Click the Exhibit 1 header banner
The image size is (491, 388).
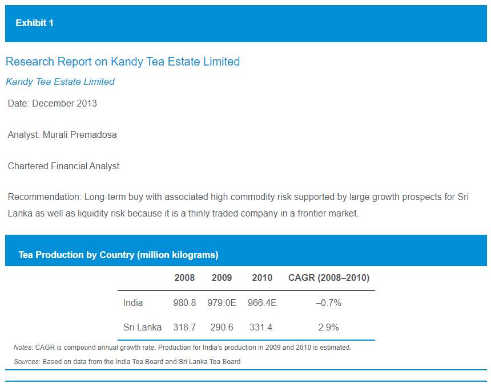(246, 23)
